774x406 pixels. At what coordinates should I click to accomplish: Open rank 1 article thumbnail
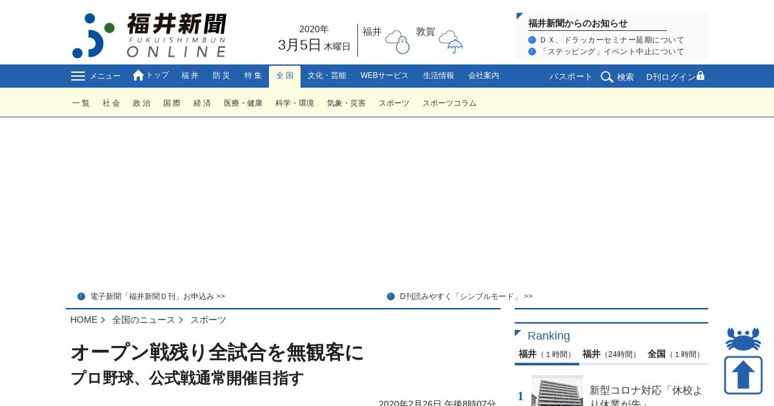click(x=557, y=391)
